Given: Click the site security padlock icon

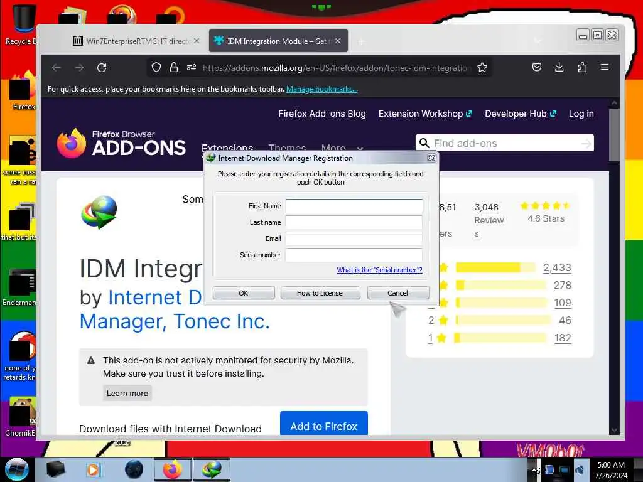Looking at the screenshot, I should click(x=174, y=67).
